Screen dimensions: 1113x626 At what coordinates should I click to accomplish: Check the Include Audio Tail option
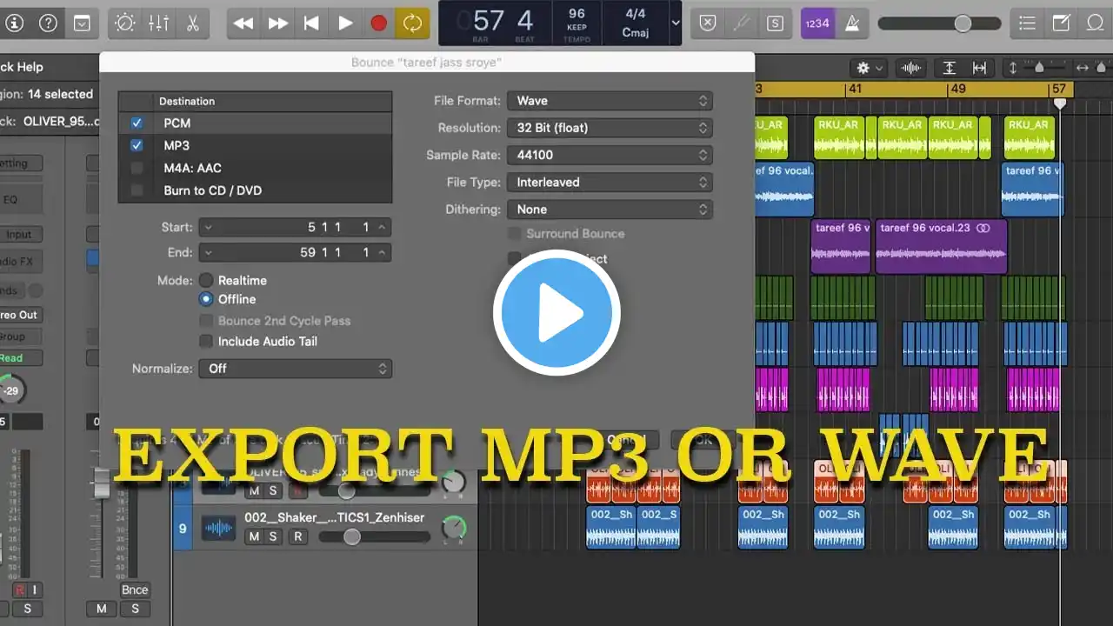206,342
